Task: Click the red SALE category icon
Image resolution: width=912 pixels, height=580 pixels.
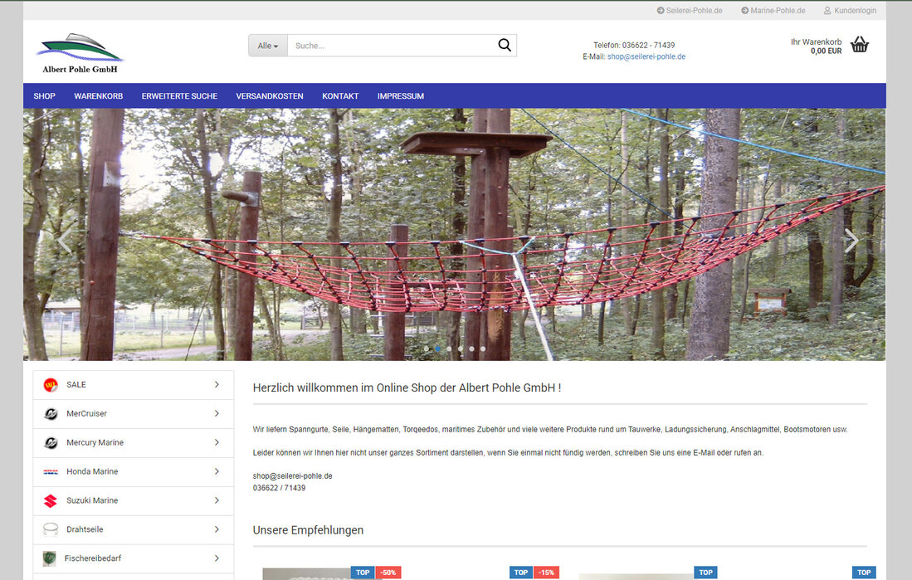Action: (51, 385)
